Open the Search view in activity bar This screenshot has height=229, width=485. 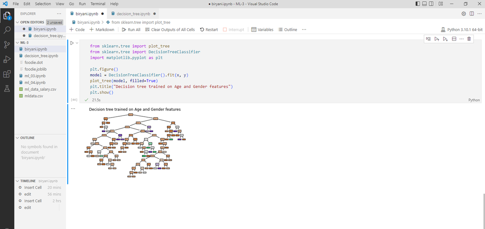pyautogui.click(x=7, y=30)
